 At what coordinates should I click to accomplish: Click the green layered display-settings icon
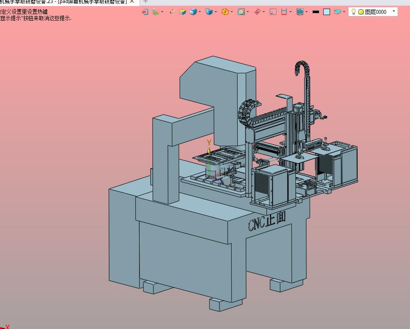pos(156,12)
